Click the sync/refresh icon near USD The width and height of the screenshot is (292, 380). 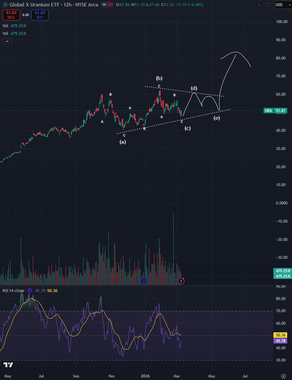(x=268, y=4)
